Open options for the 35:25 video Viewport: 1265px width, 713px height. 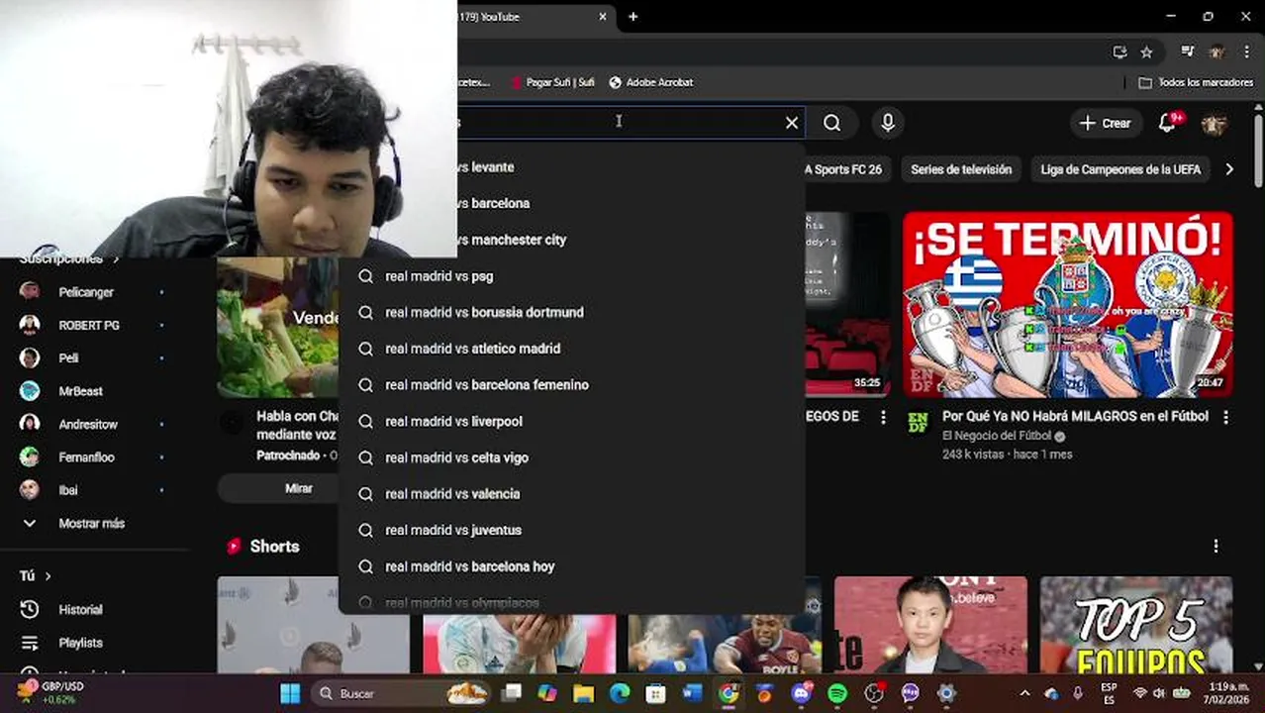(x=883, y=418)
